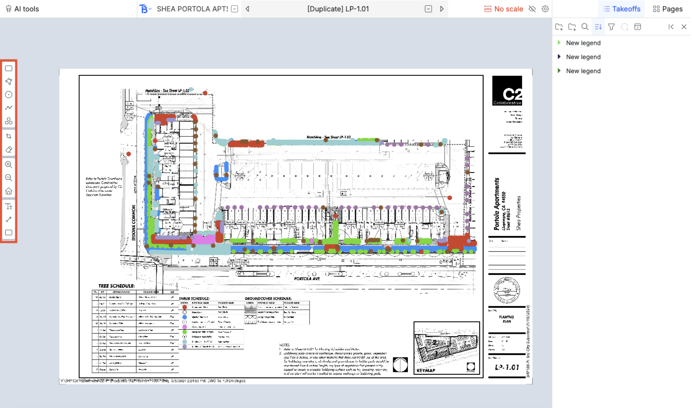This screenshot has height=408, width=692.
Task: Choose the eraser tool
Action: tap(9, 150)
